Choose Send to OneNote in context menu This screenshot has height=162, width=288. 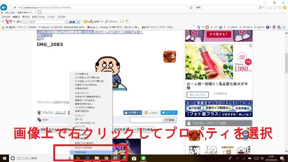[91, 148]
